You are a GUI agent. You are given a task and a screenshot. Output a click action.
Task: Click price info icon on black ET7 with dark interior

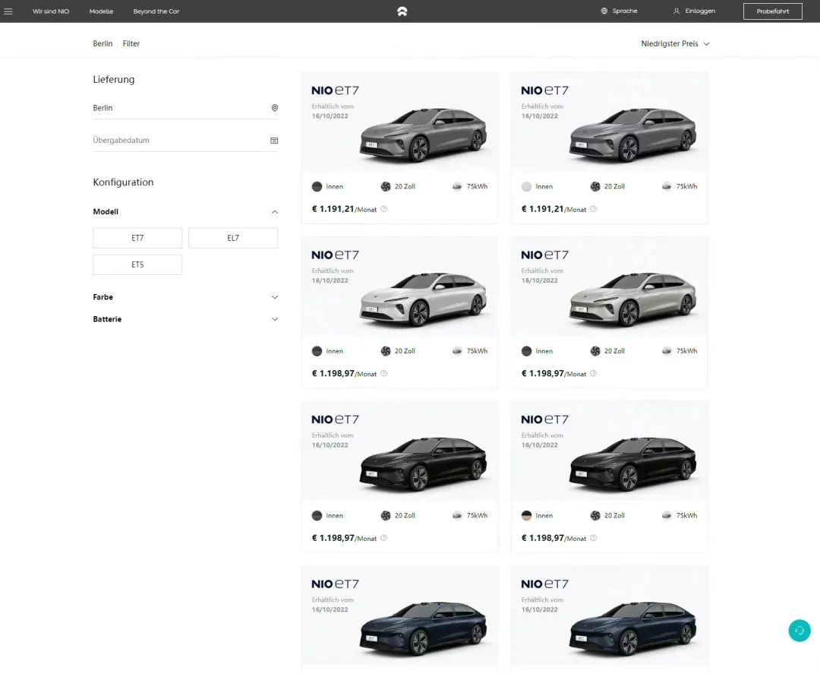coord(384,538)
